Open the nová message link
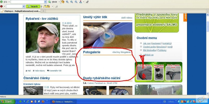The width and height of the screenshot is (209, 104). click(170, 47)
